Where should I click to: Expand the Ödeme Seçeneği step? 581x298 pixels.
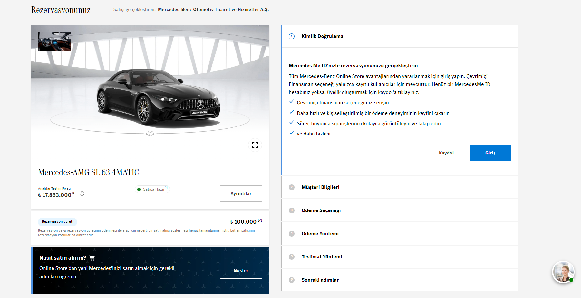pyautogui.click(x=400, y=210)
